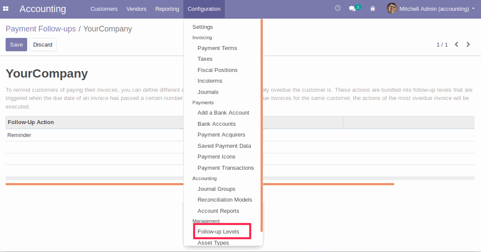The height and width of the screenshot is (252, 481).
Task: Open Asset Types menu entry
Action: pyautogui.click(x=213, y=243)
